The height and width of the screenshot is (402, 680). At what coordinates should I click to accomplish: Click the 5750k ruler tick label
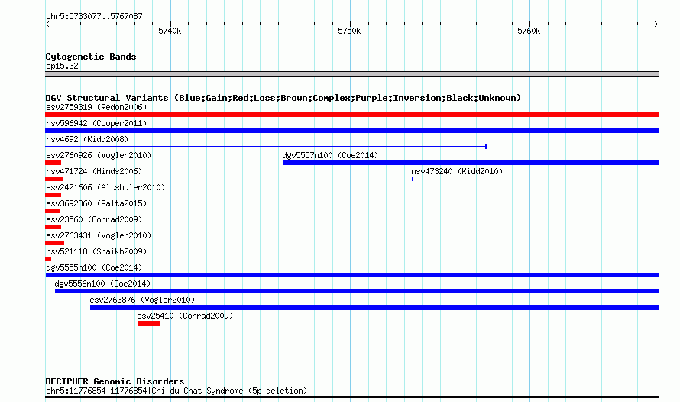pos(349,31)
